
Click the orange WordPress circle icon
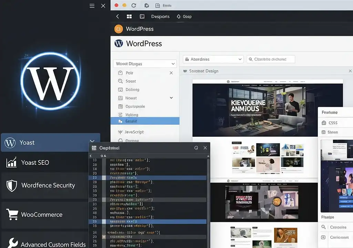click(119, 29)
